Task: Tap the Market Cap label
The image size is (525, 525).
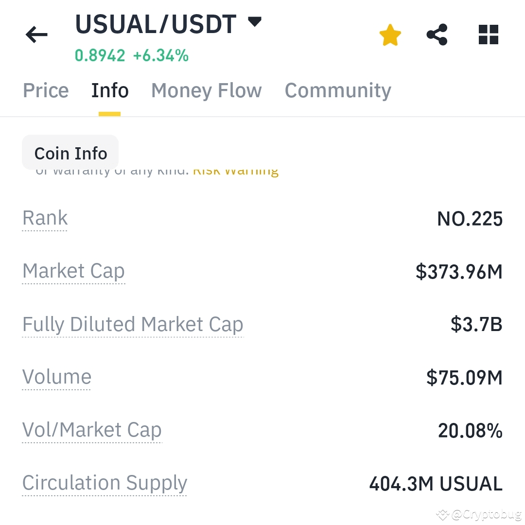Action: (x=73, y=271)
